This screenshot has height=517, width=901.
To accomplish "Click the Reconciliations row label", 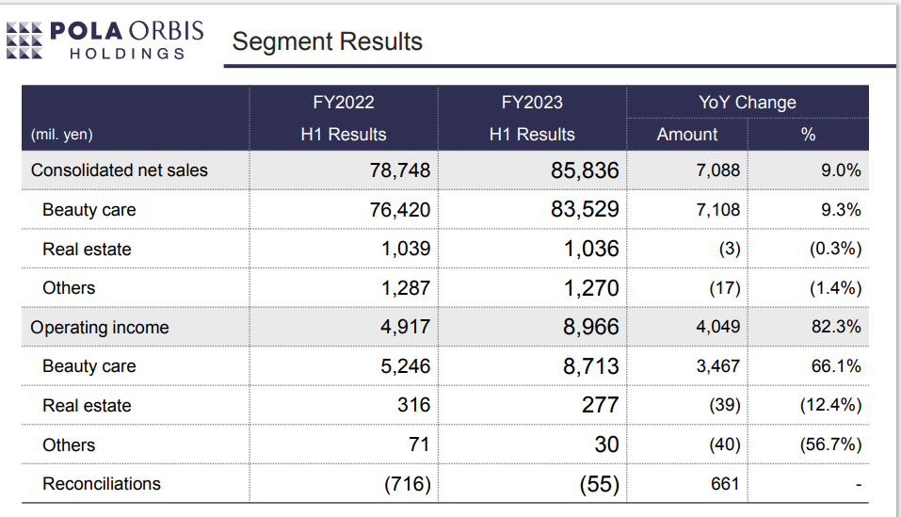I will pyautogui.click(x=102, y=484).
